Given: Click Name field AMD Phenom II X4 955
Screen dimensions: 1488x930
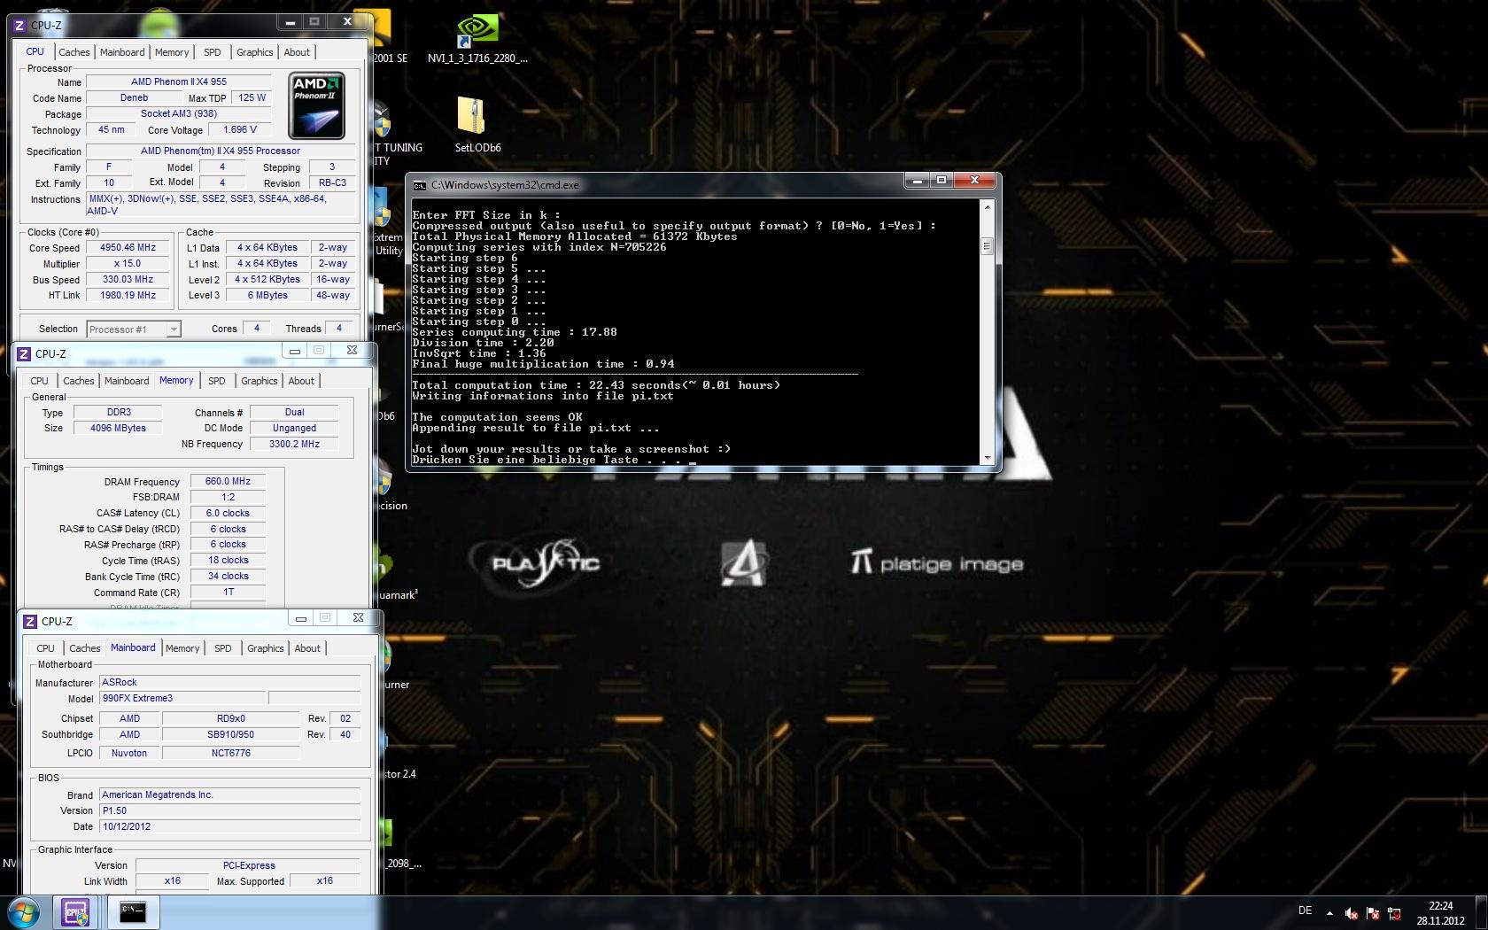Looking at the screenshot, I should (178, 81).
